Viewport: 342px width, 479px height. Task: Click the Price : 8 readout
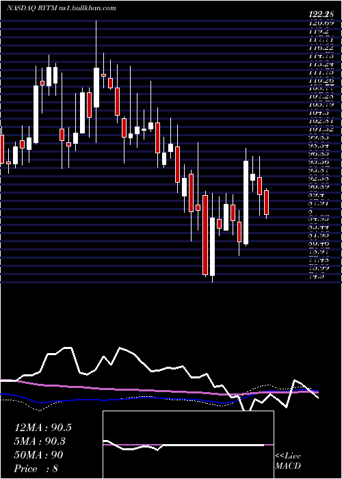[x=36, y=469]
